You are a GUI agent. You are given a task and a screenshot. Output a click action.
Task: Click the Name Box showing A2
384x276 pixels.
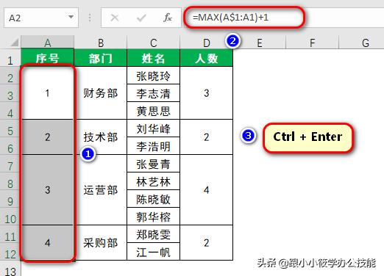(x=41, y=18)
